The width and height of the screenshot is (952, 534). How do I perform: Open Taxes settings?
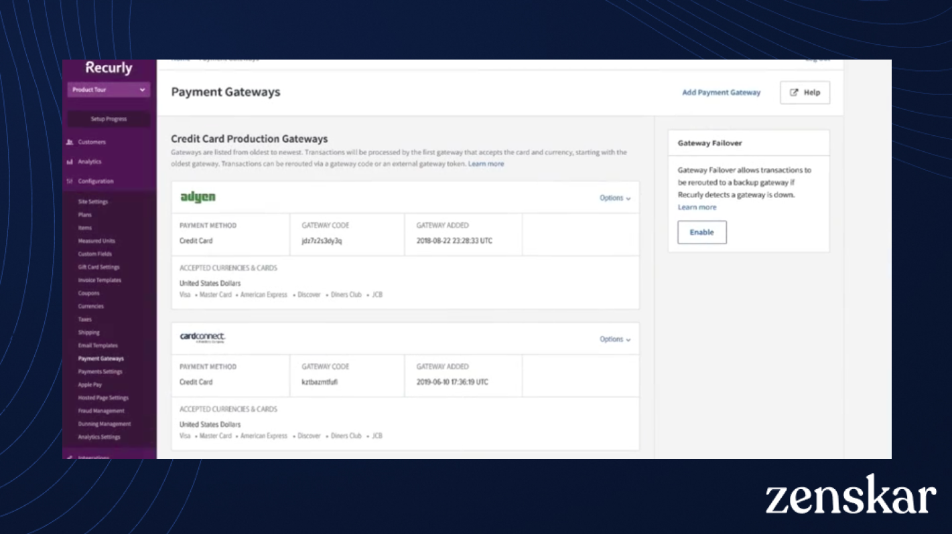click(x=84, y=319)
